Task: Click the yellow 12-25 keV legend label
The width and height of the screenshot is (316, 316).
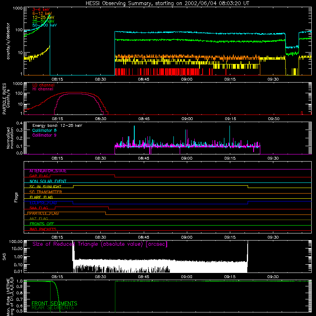Action: [43, 17]
